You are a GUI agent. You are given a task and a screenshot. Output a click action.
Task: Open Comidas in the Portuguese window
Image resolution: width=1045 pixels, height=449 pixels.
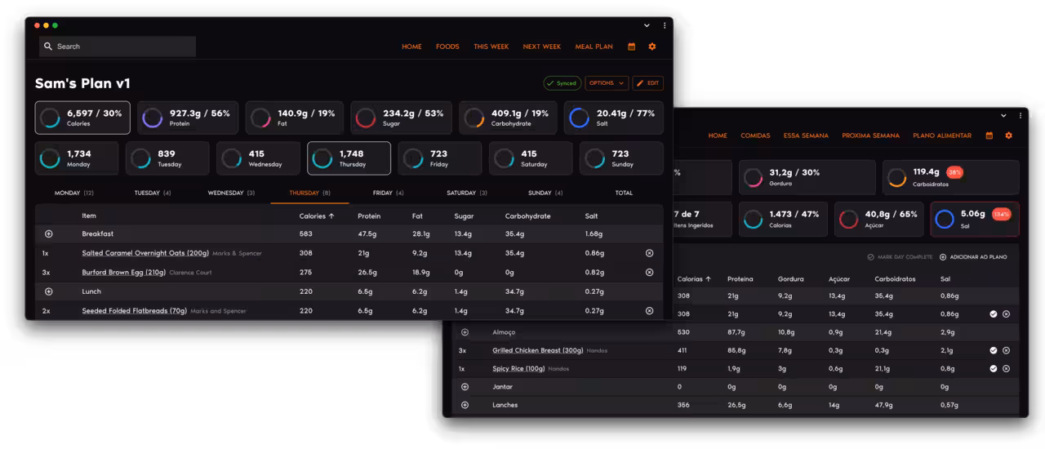pos(755,136)
